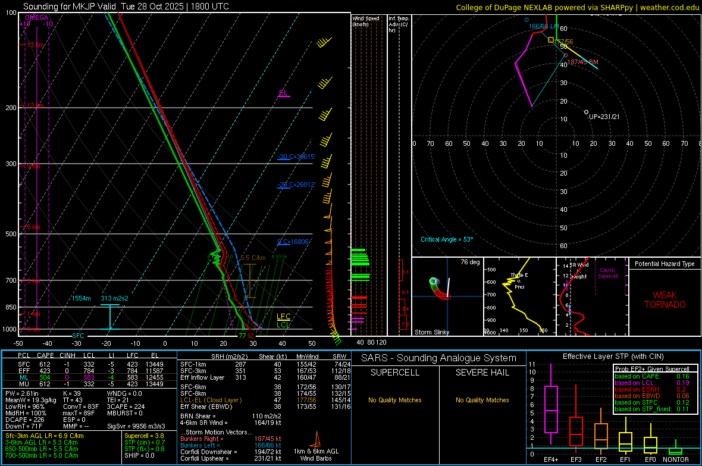Viewport: 702px width, 466px height.
Task: Click the 'Storm Slinky' panel label
Action: point(431,332)
